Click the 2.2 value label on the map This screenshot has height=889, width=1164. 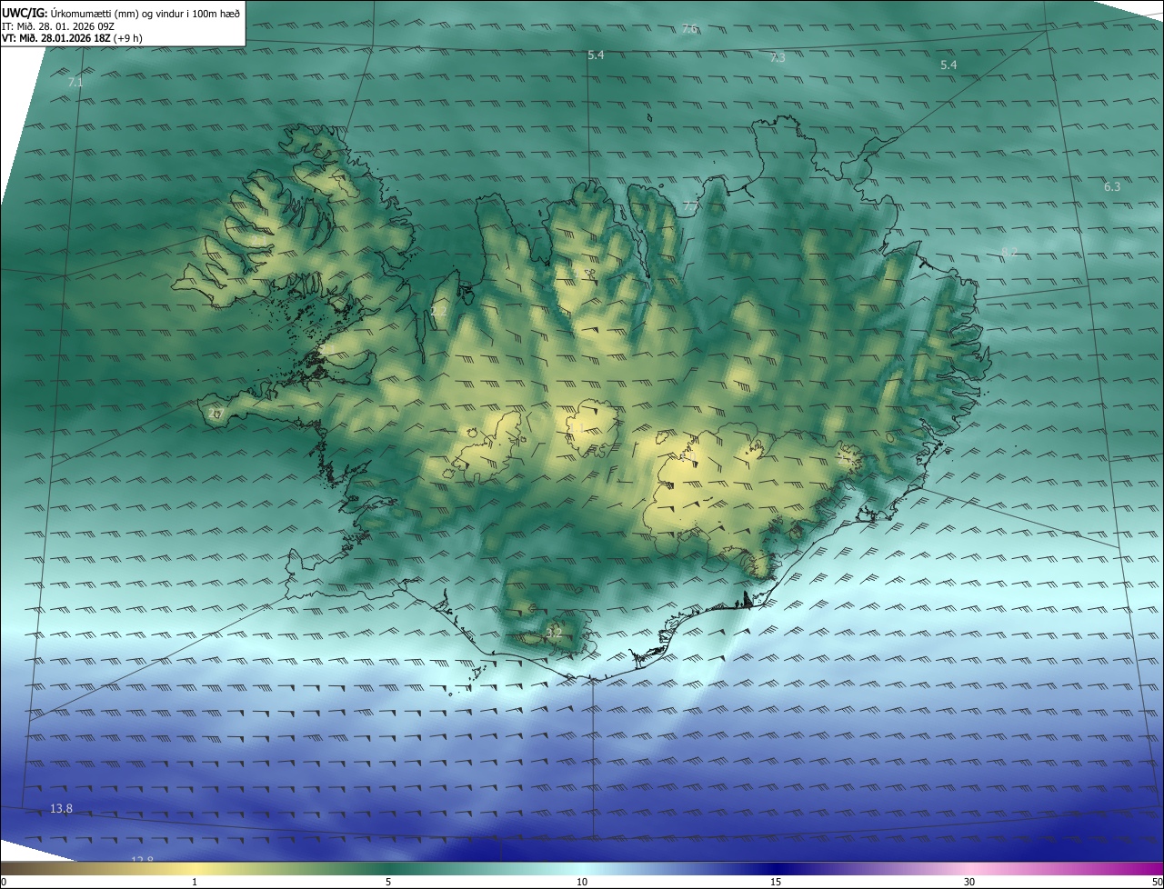[x=438, y=312]
